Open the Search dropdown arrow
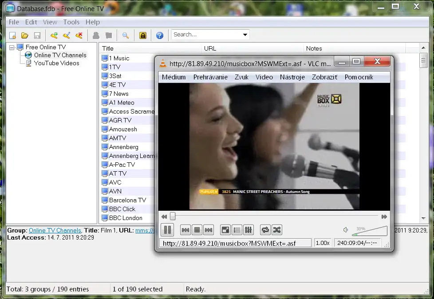This screenshot has width=434, height=299. [245, 35]
